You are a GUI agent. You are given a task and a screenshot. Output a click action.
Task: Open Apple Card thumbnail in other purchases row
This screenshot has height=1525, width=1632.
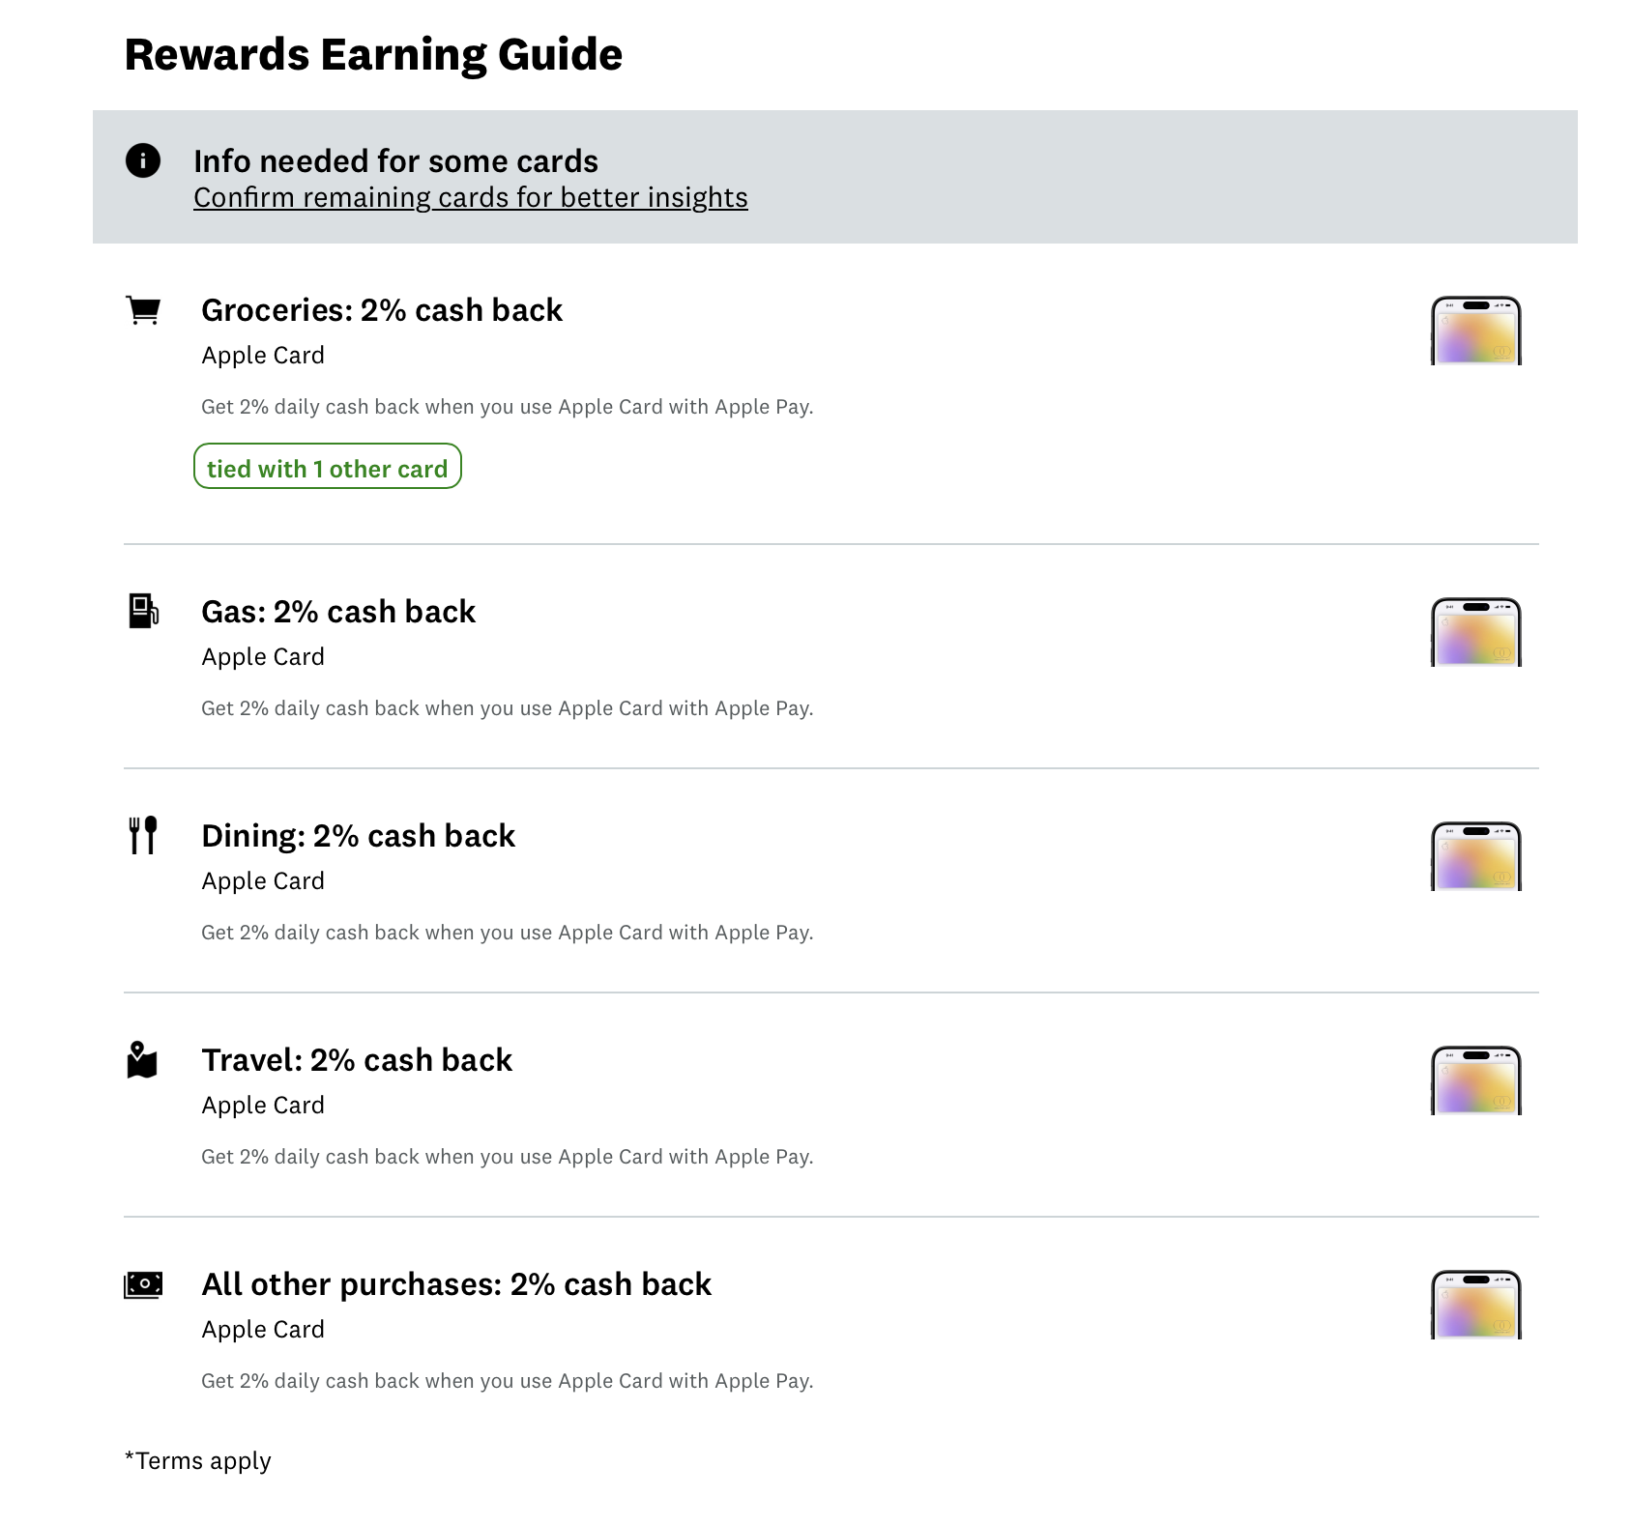coord(1475,1305)
